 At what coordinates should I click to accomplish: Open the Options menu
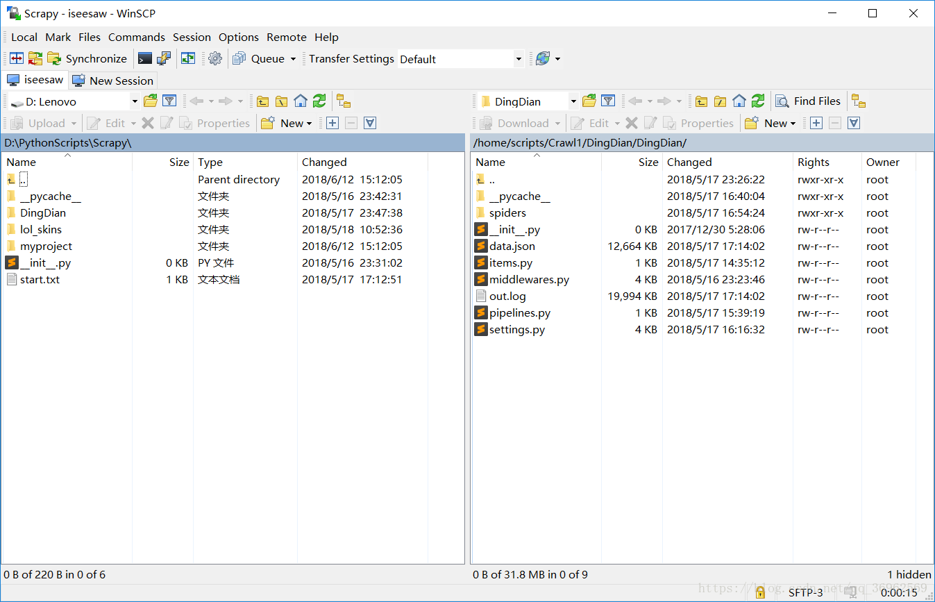pyautogui.click(x=239, y=37)
